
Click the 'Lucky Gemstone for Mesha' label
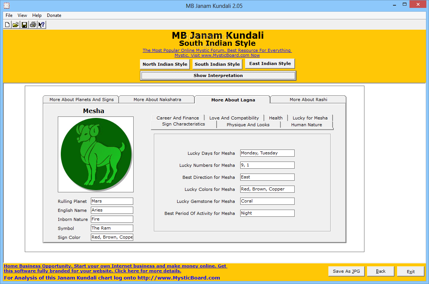pos(206,201)
